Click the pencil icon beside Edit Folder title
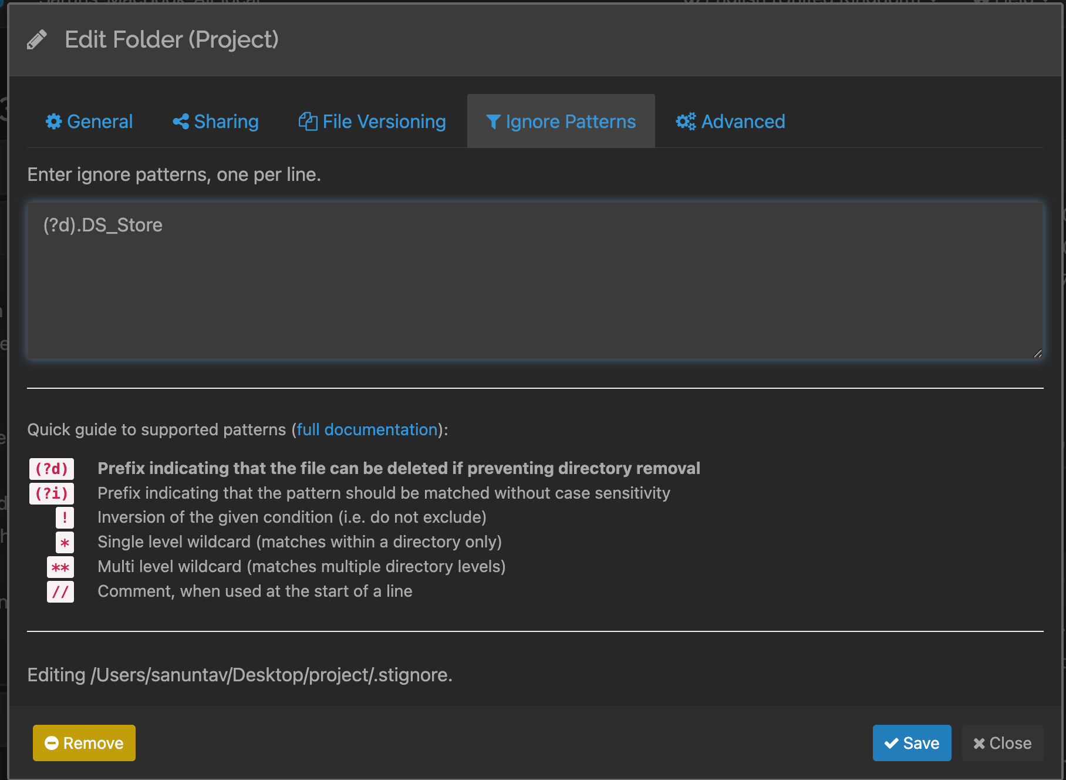 point(37,40)
